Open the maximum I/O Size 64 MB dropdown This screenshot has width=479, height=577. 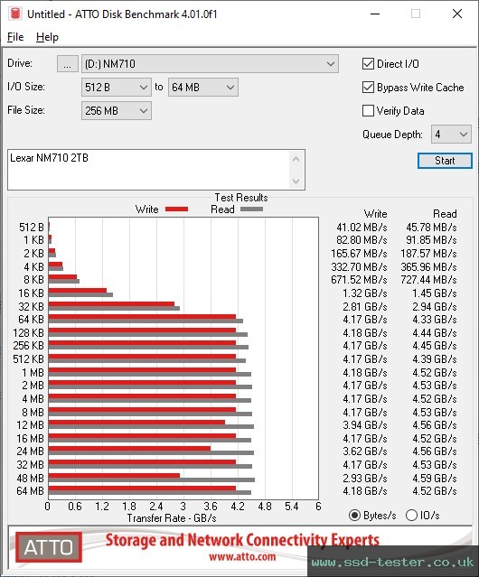pyautogui.click(x=202, y=88)
